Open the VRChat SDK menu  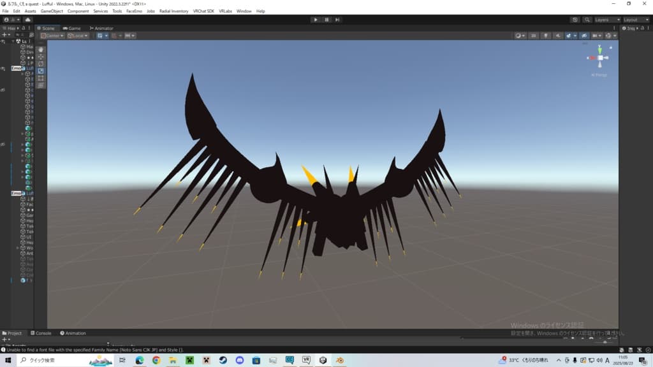203,11
